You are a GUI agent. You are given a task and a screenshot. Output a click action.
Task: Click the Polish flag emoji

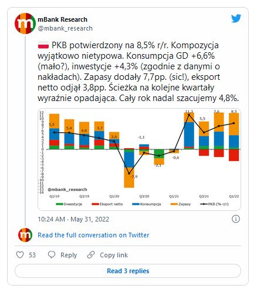43,45
